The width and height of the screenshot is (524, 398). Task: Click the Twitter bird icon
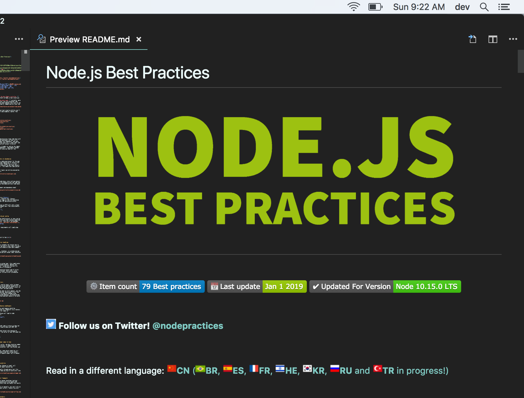click(x=51, y=324)
